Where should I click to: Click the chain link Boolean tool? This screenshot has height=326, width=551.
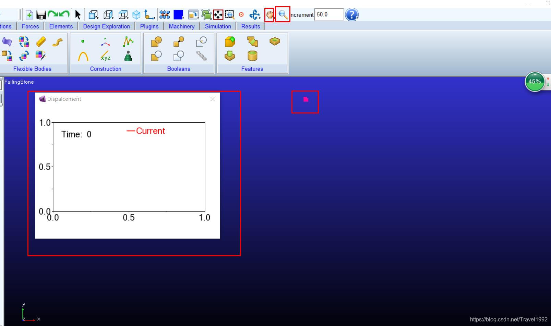click(201, 56)
